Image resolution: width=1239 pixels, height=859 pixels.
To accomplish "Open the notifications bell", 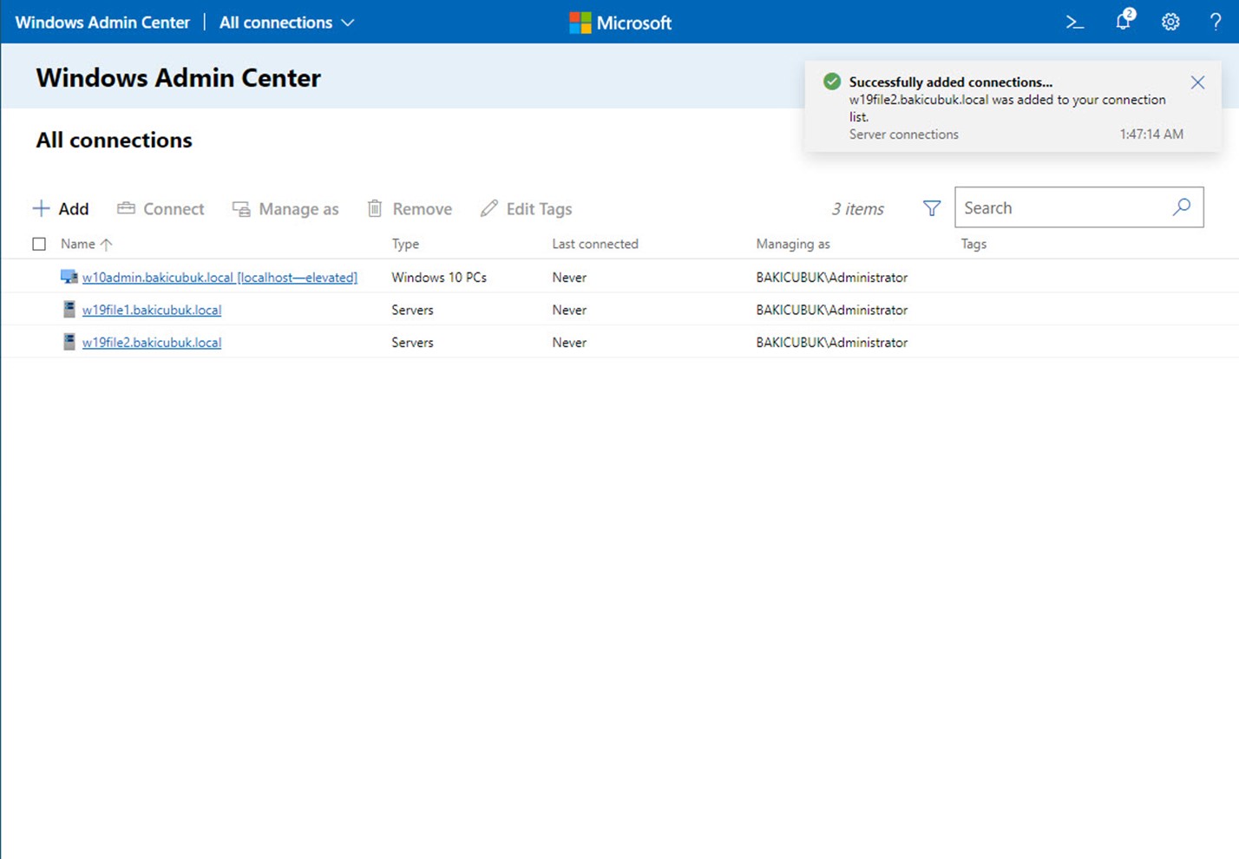I will click(1124, 20).
